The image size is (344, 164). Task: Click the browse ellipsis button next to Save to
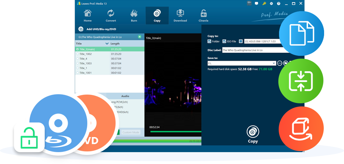(279, 63)
